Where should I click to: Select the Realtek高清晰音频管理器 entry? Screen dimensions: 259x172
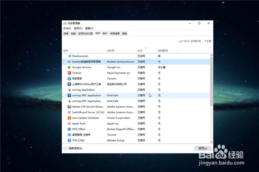(86, 62)
